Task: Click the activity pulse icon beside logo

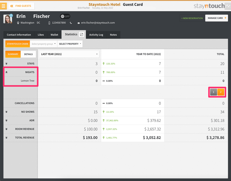Action: pos(228,6)
